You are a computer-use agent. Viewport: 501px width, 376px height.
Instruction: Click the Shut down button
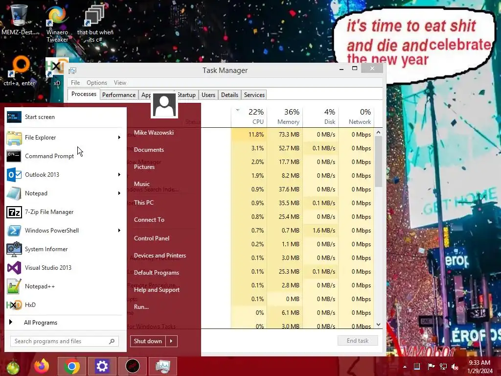pyautogui.click(x=148, y=341)
